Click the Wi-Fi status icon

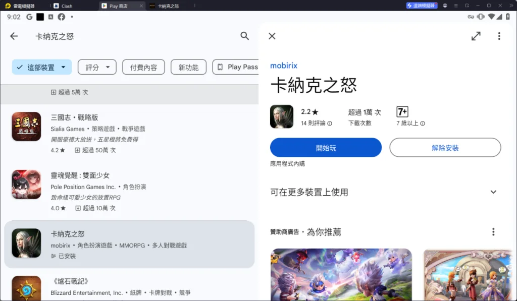coord(491,17)
